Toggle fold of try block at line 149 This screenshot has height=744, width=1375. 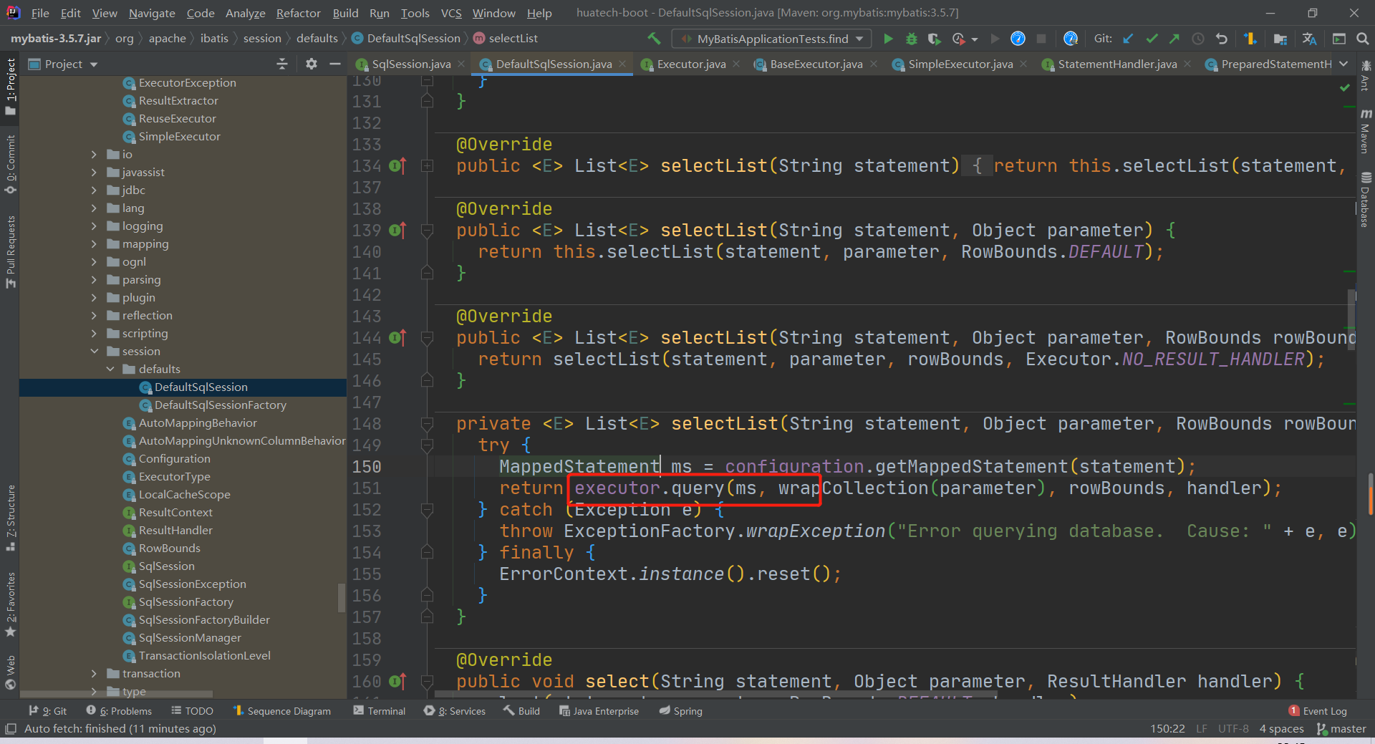(x=428, y=445)
